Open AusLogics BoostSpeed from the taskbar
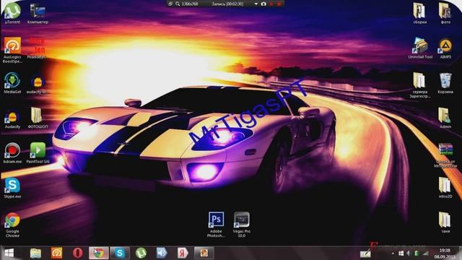Image resolution: width=462 pixels, height=260 pixels. 56,253
